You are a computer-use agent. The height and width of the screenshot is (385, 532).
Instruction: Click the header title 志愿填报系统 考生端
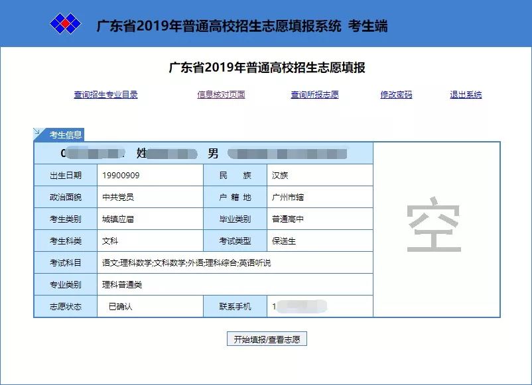point(242,26)
